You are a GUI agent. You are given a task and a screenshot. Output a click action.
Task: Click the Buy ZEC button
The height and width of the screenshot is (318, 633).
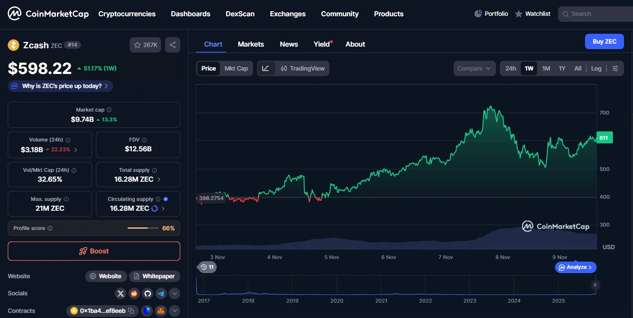[x=604, y=41]
